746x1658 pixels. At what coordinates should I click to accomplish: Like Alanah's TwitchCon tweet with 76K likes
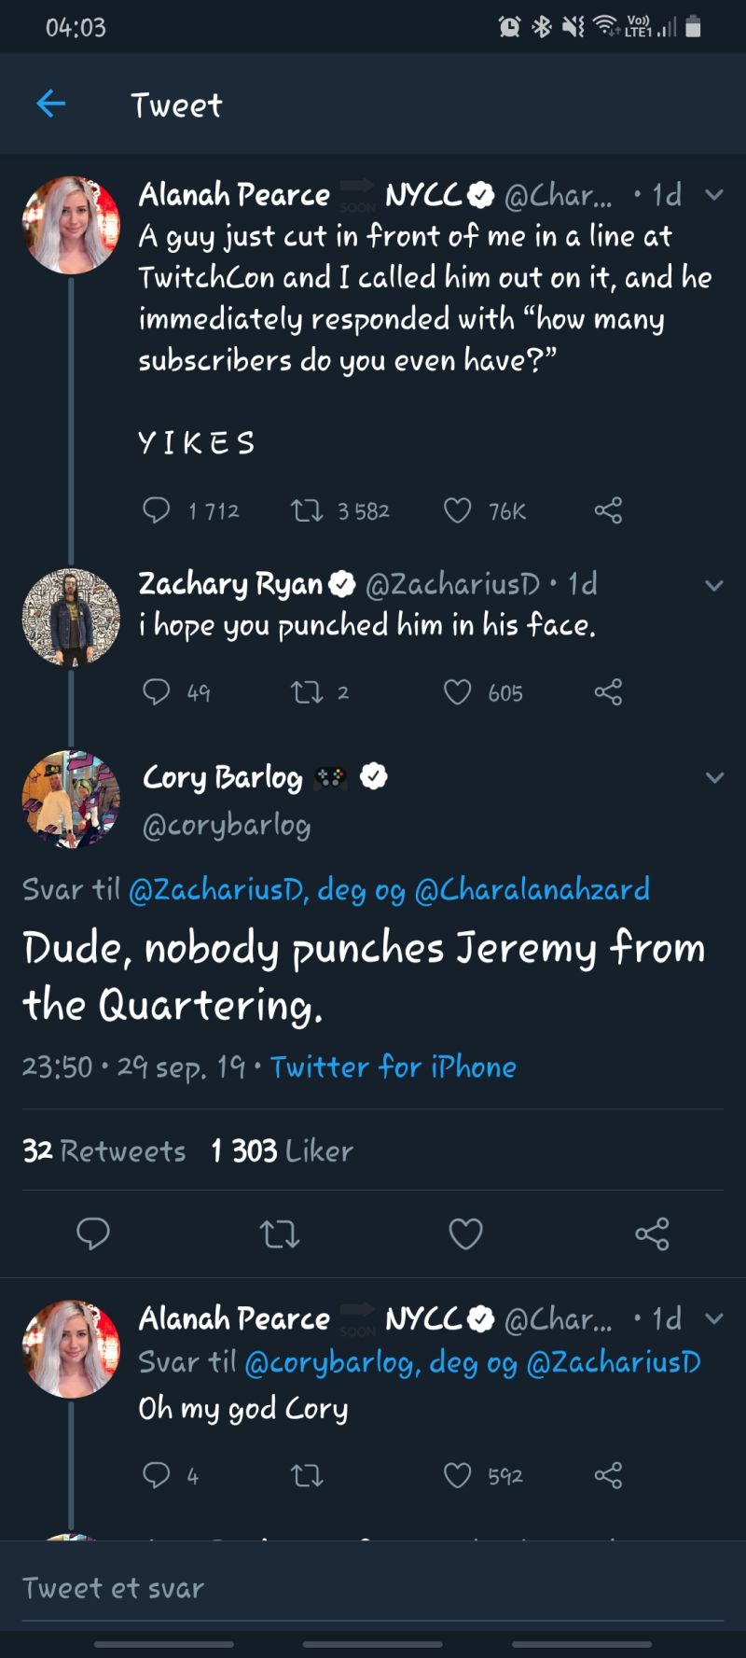[x=457, y=510]
